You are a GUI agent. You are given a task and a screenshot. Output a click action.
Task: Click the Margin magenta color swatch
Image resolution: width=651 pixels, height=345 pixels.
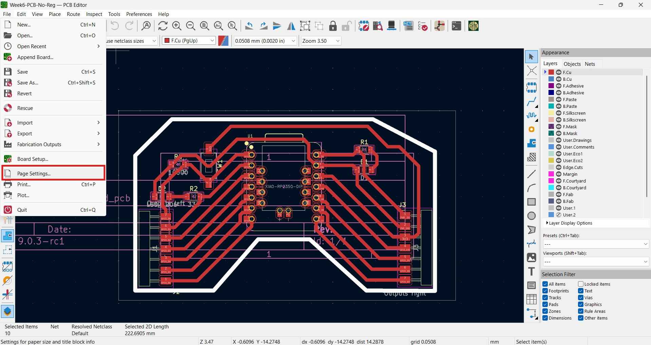[551, 174]
